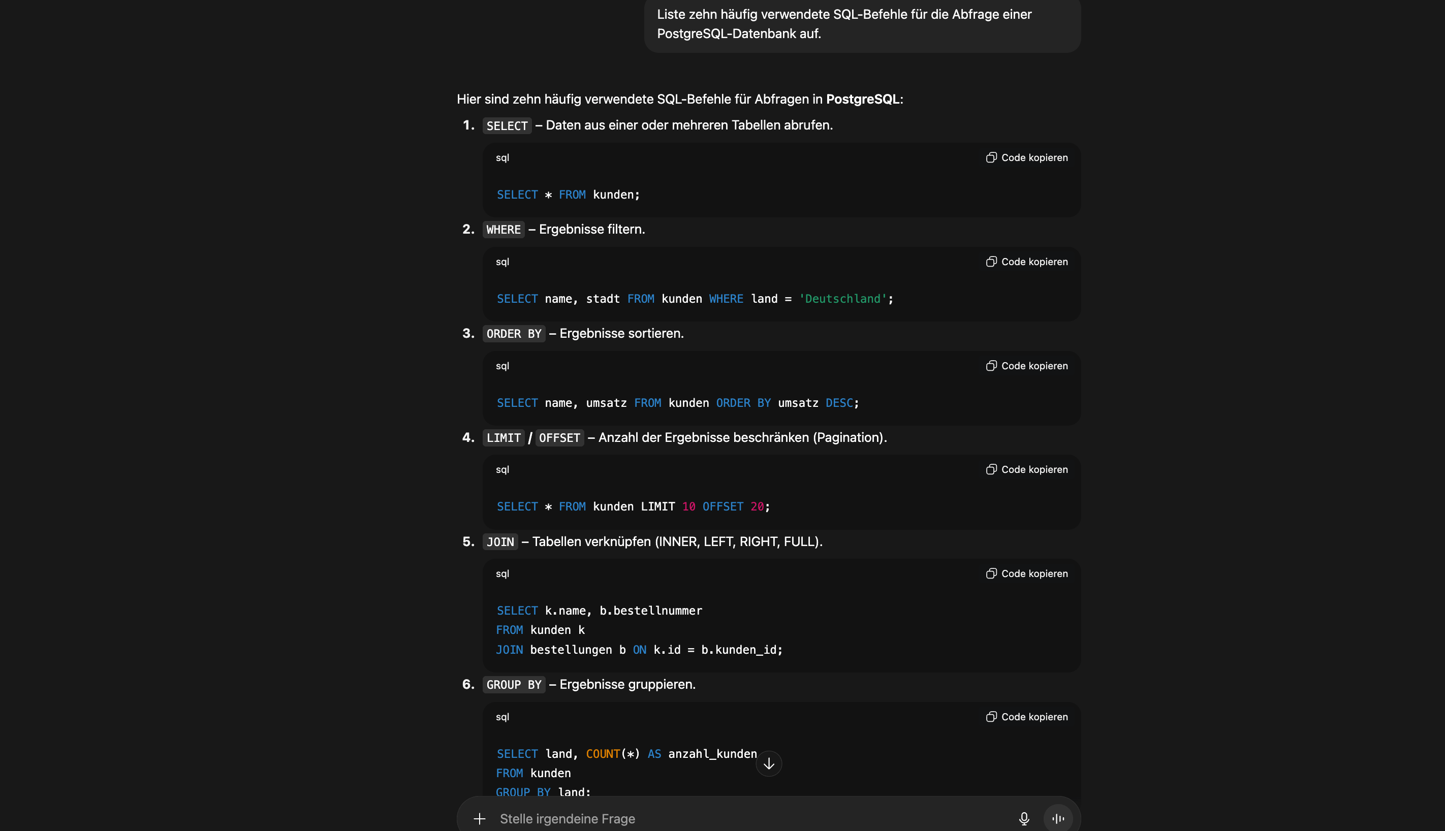Jump to bottom with the down-arrow button
The image size is (1445, 831).
(768, 763)
